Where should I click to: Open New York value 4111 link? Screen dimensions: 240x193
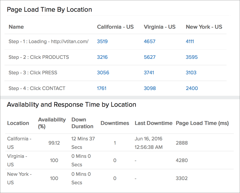pos(190,41)
